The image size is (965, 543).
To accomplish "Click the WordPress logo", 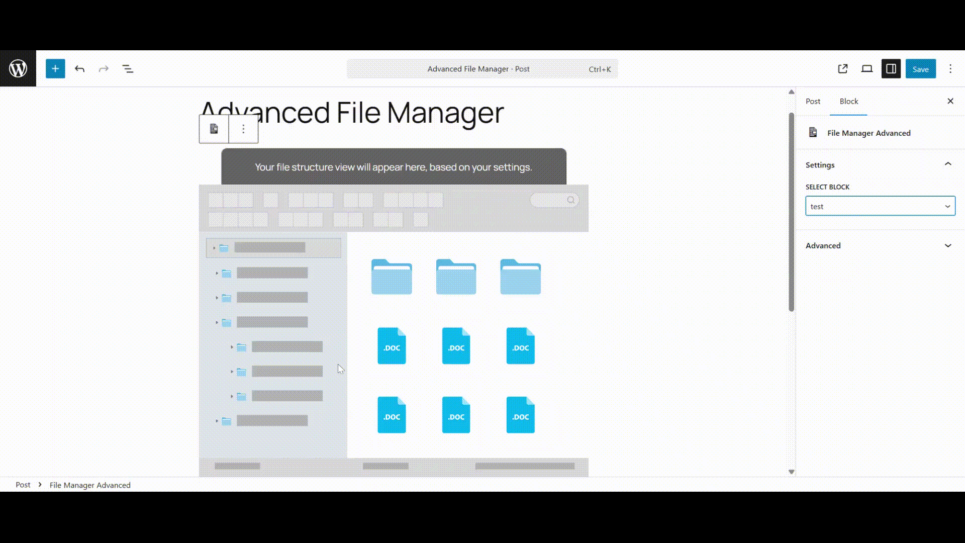I will click(18, 68).
